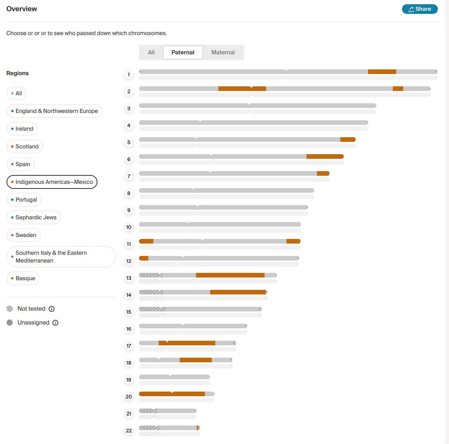
Task: Select the Scotland region
Action: [x=25, y=146]
